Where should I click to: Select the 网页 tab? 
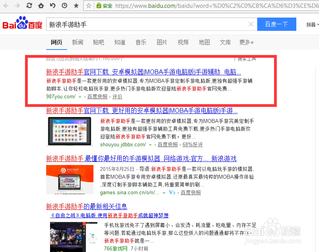tap(57, 42)
